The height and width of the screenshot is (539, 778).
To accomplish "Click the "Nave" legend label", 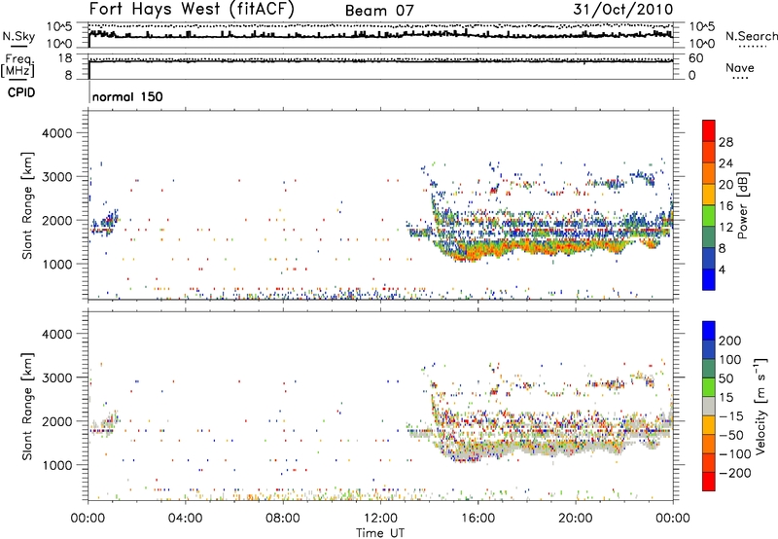I will (x=739, y=67).
